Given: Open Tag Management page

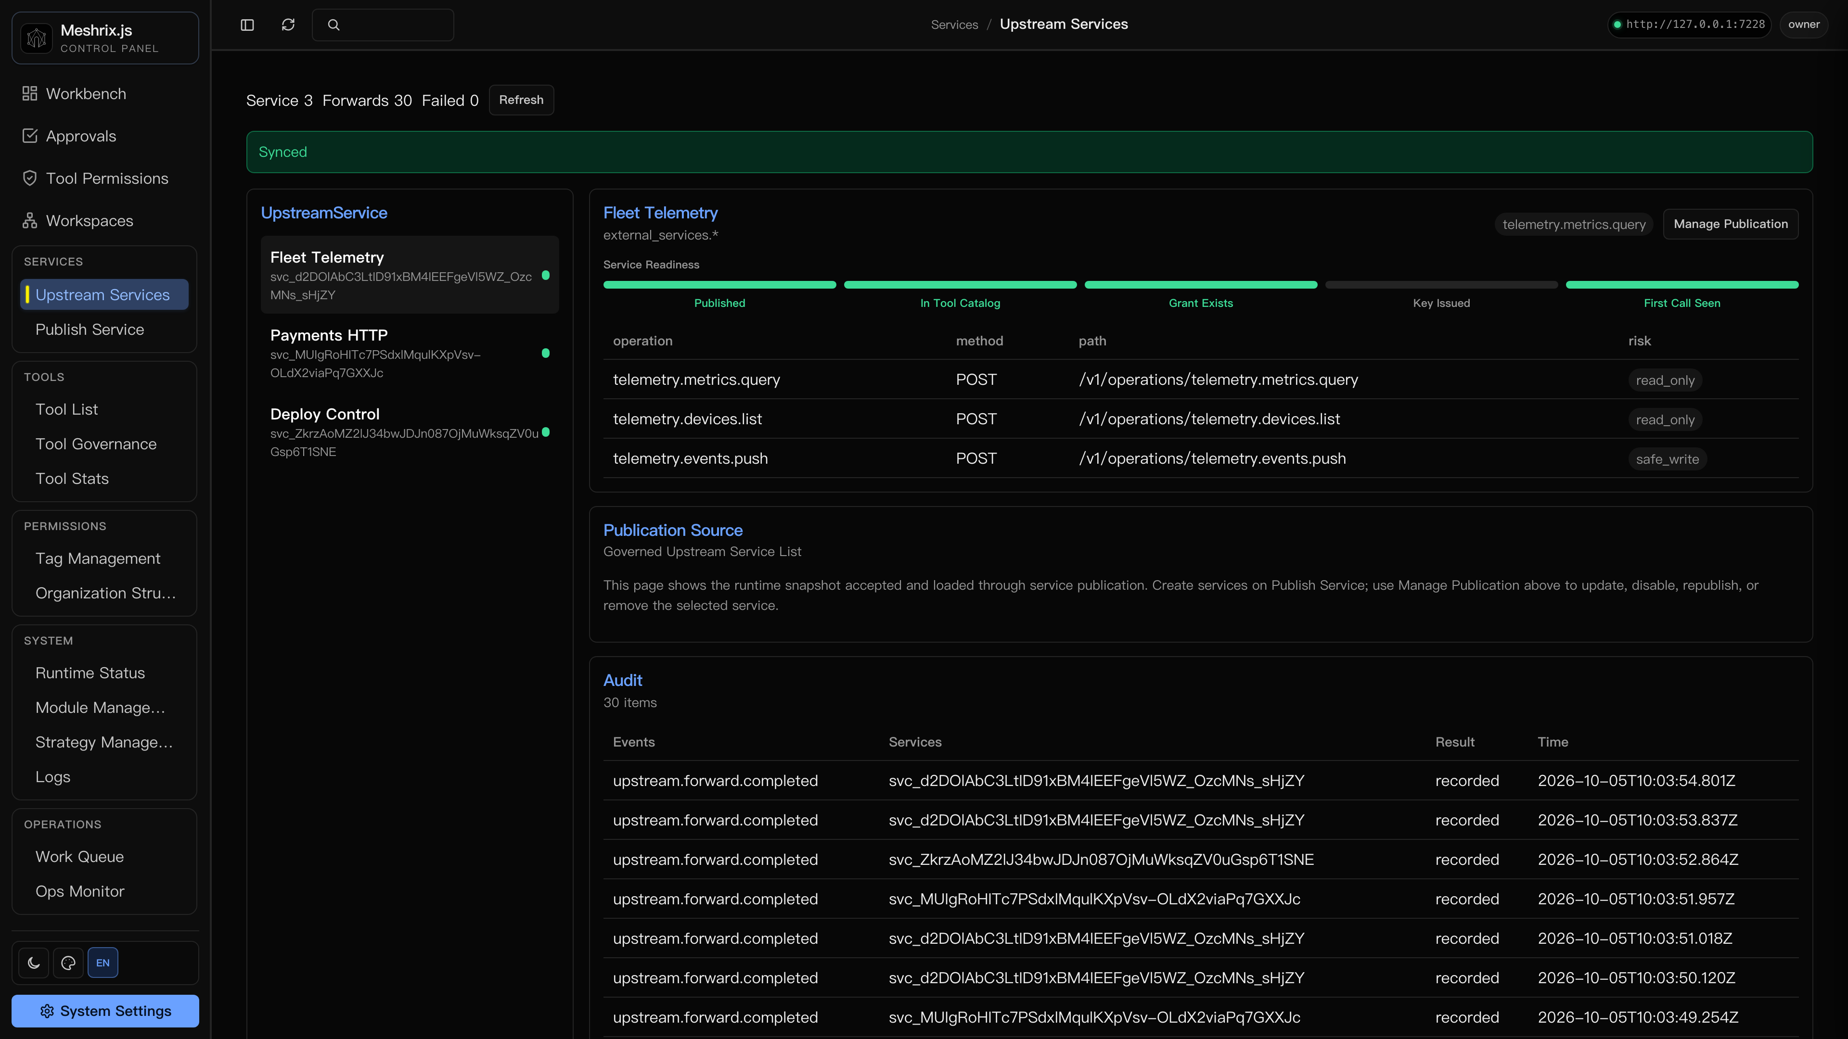Looking at the screenshot, I should point(105,558).
